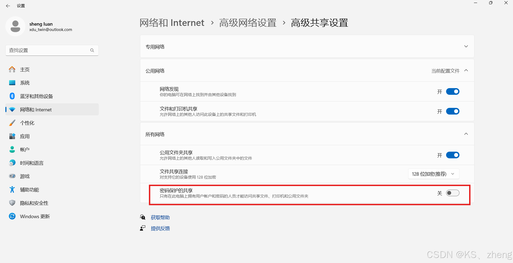The width and height of the screenshot is (513, 263).
Task: Click the apps icon beside 应用
Action: [12, 136]
